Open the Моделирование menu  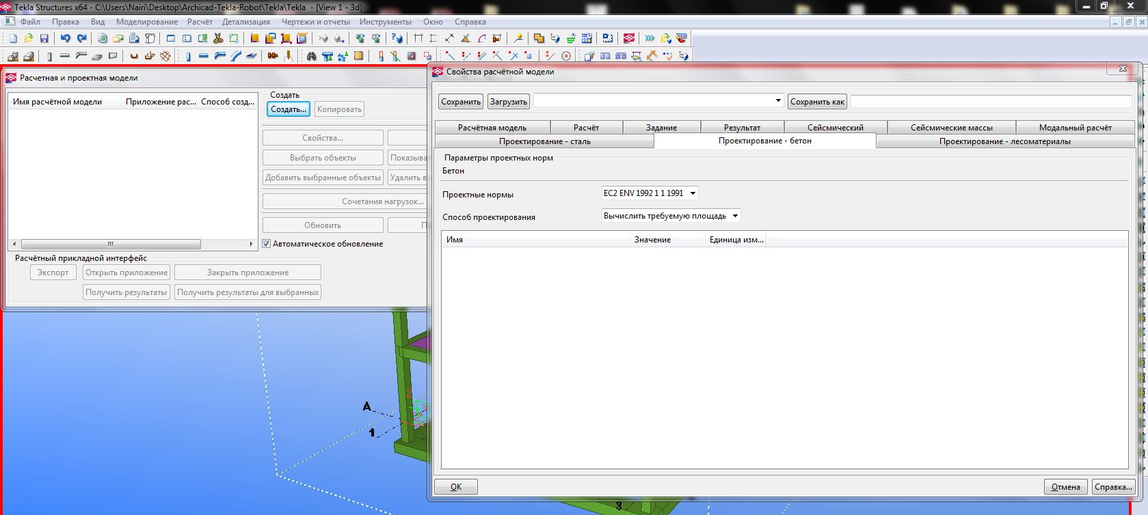point(146,22)
